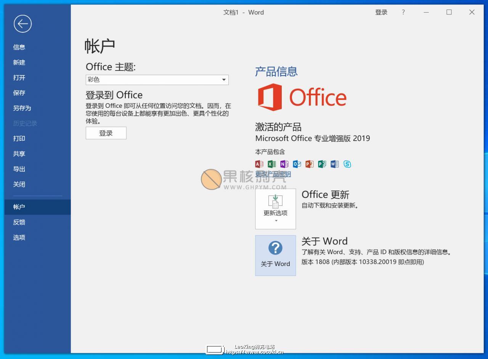Expand the 更新选项 update options button
Viewport: 488px width, 359px height.
pos(276,209)
